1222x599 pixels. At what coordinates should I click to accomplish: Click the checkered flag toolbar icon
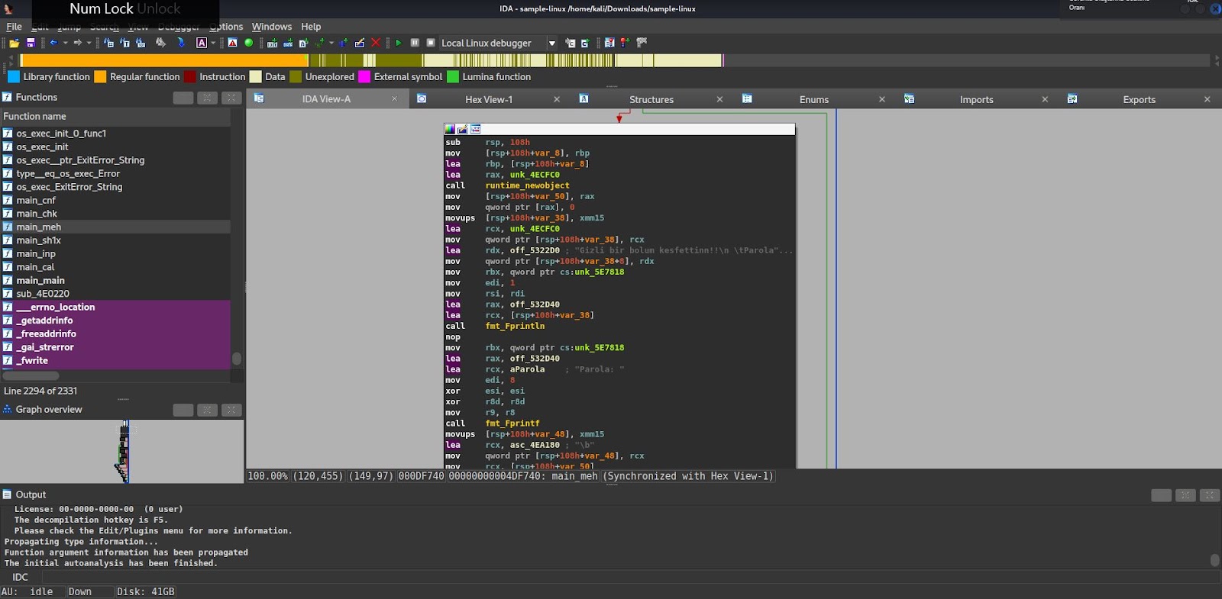click(642, 43)
